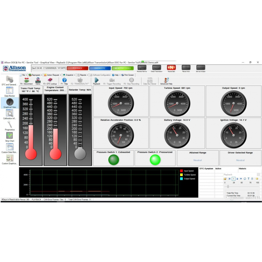Expand the Snapshot dropdown menu

[69, 75]
